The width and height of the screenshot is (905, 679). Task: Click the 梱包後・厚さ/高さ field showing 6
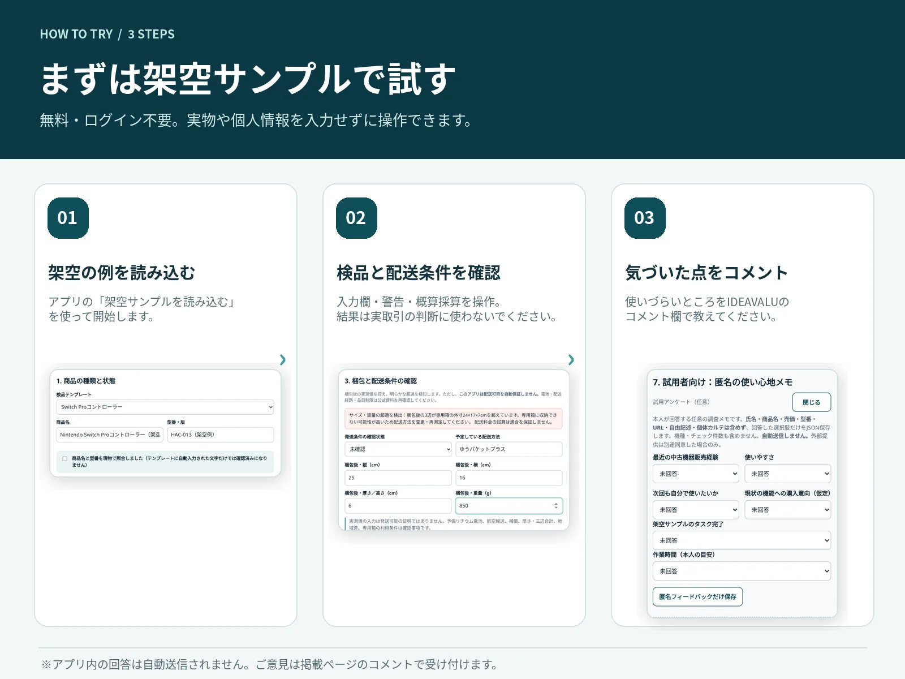[398, 506]
